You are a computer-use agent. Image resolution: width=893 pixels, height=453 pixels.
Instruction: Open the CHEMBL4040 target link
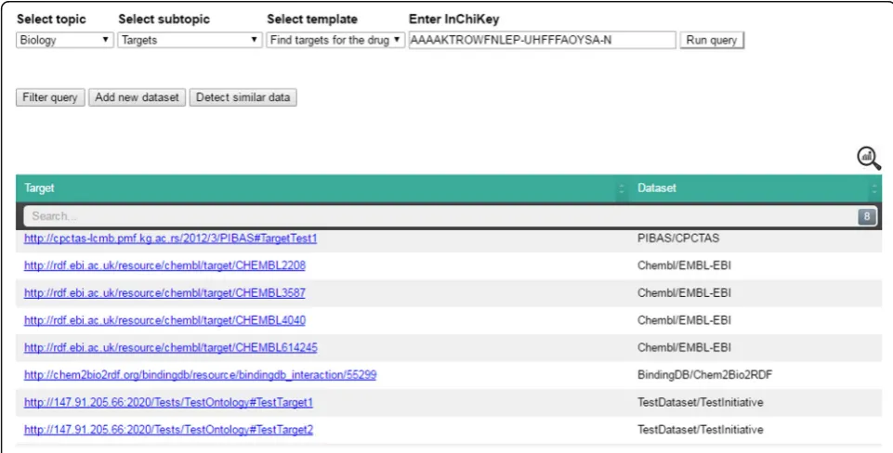[x=164, y=320]
